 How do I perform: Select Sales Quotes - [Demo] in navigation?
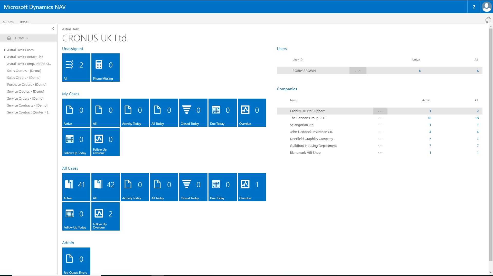point(24,71)
